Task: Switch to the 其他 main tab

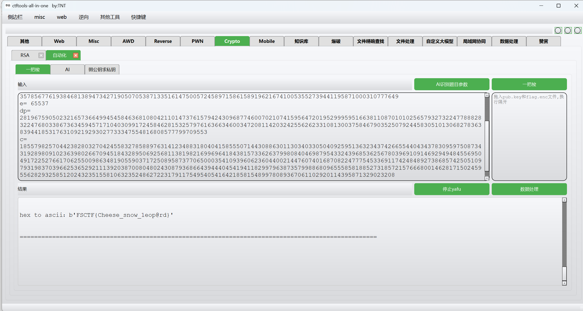Action: [x=25, y=41]
